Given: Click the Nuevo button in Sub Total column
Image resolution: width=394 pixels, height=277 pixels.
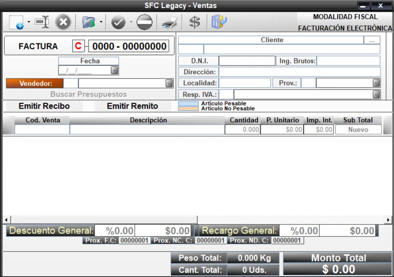Looking at the screenshot, I should click(x=358, y=130).
